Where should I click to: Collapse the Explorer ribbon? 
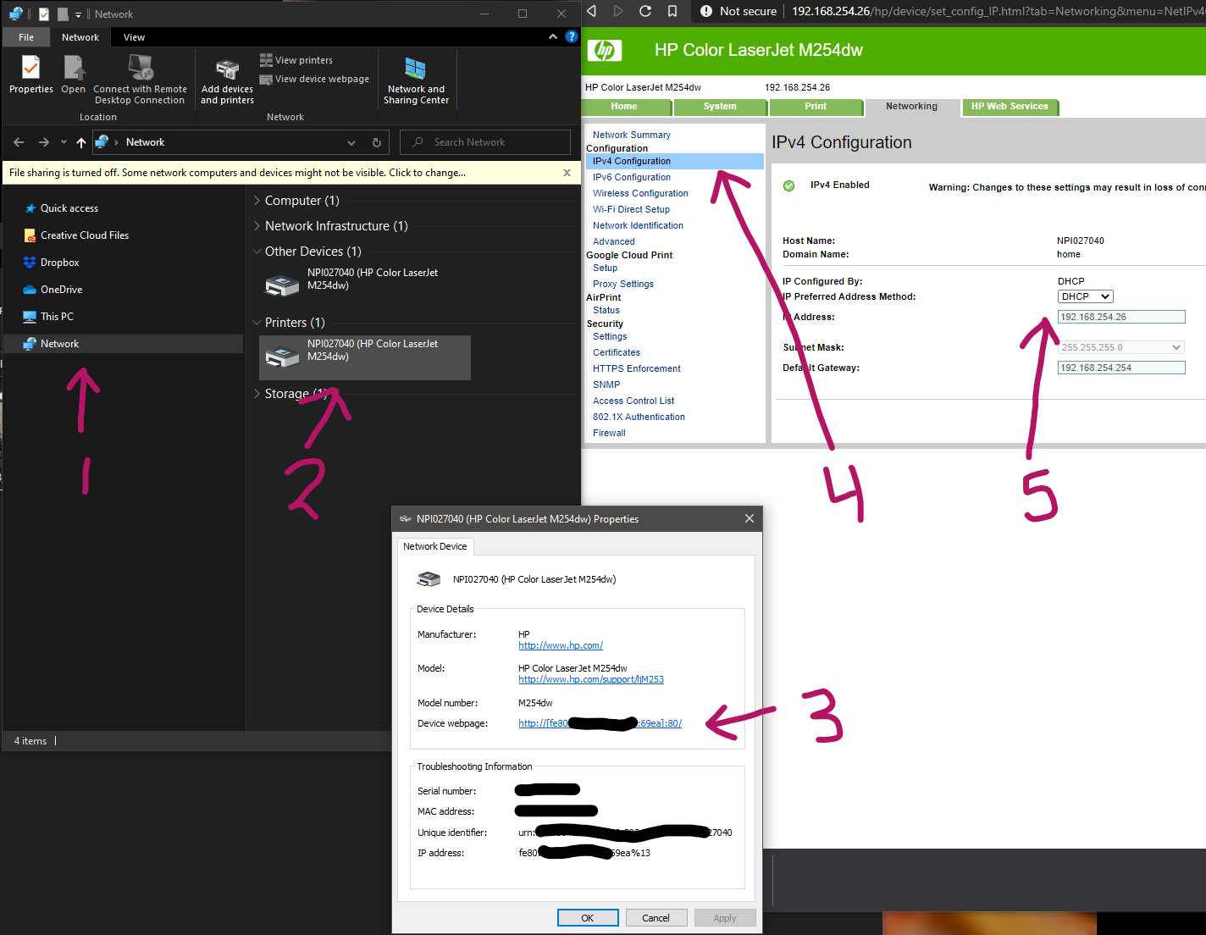point(553,36)
